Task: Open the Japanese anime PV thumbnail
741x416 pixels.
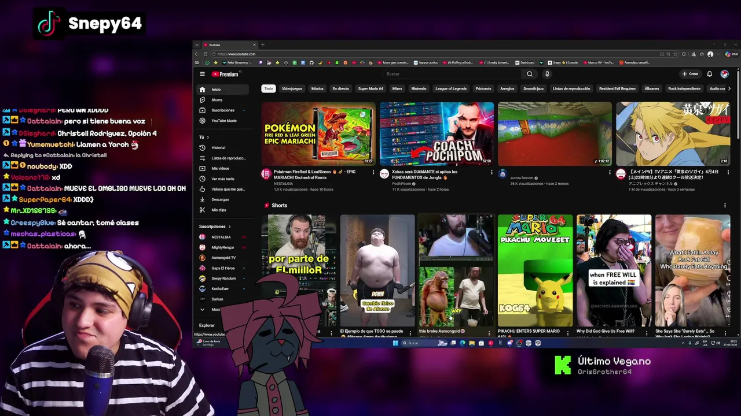Action: pyautogui.click(x=673, y=134)
